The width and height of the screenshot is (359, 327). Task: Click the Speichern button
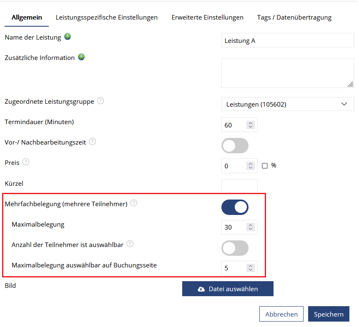pyautogui.click(x=329, y=314)
